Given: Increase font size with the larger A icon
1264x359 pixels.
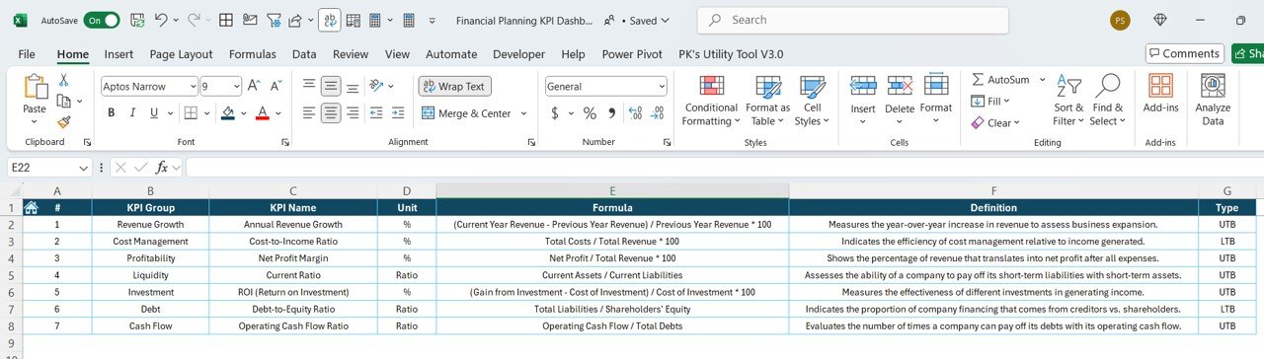Looking at the screenshot, I should click(x=253, y=86).
